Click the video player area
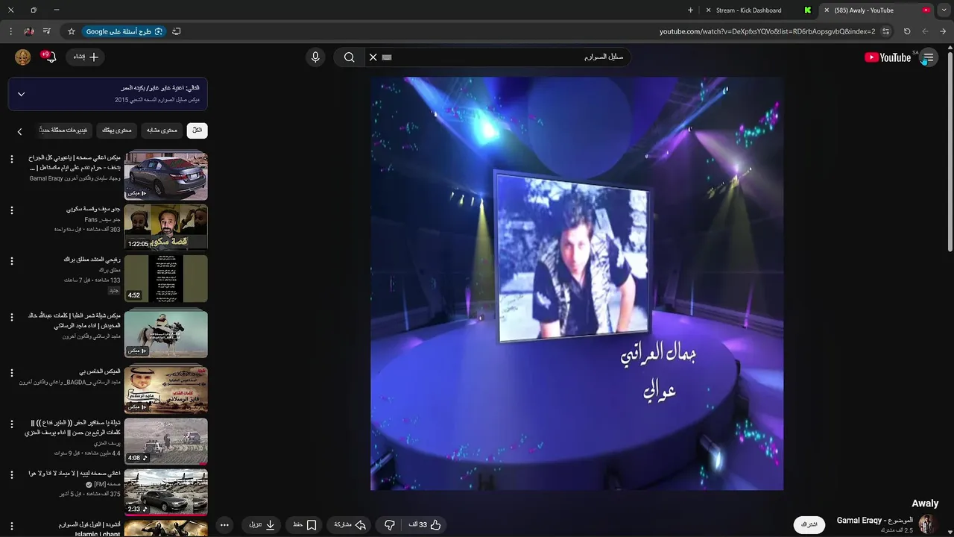954x537 pixels. click(577, 283)
